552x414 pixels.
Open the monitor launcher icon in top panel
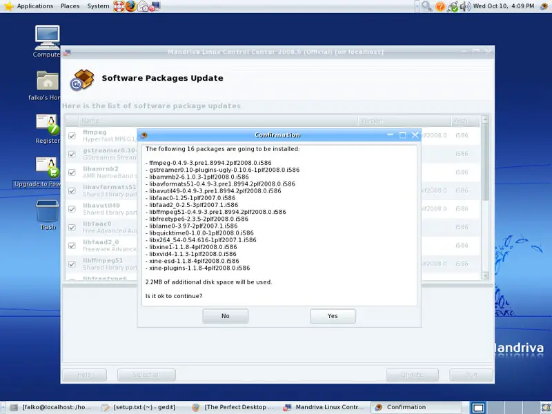(x=155, y=6)
